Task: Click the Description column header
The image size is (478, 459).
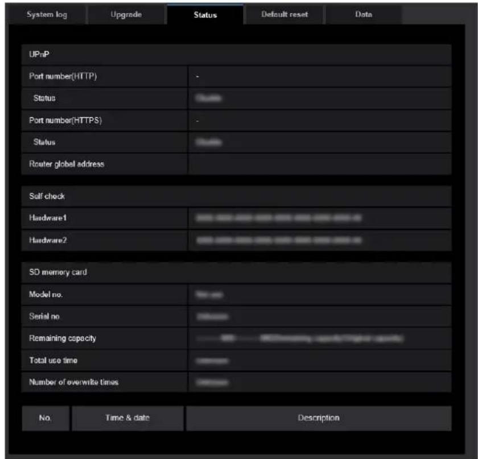Action: coord(319,418)
